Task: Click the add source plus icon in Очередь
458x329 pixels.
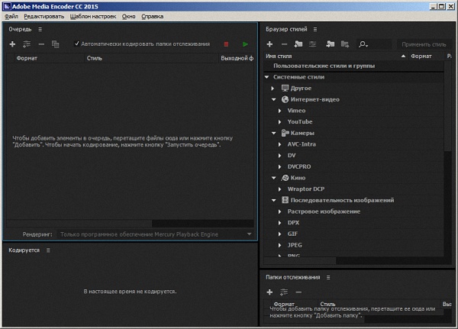Action: coord(12,44)
